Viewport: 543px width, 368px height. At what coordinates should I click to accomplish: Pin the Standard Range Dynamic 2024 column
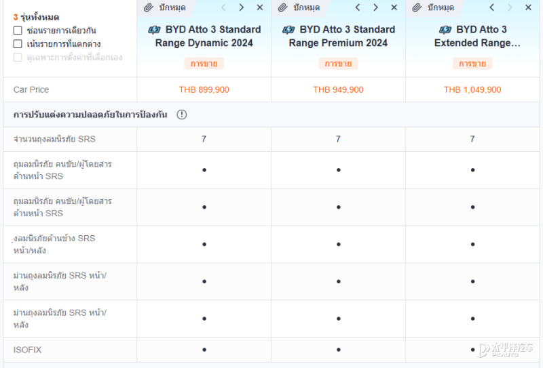pos(165,7)
